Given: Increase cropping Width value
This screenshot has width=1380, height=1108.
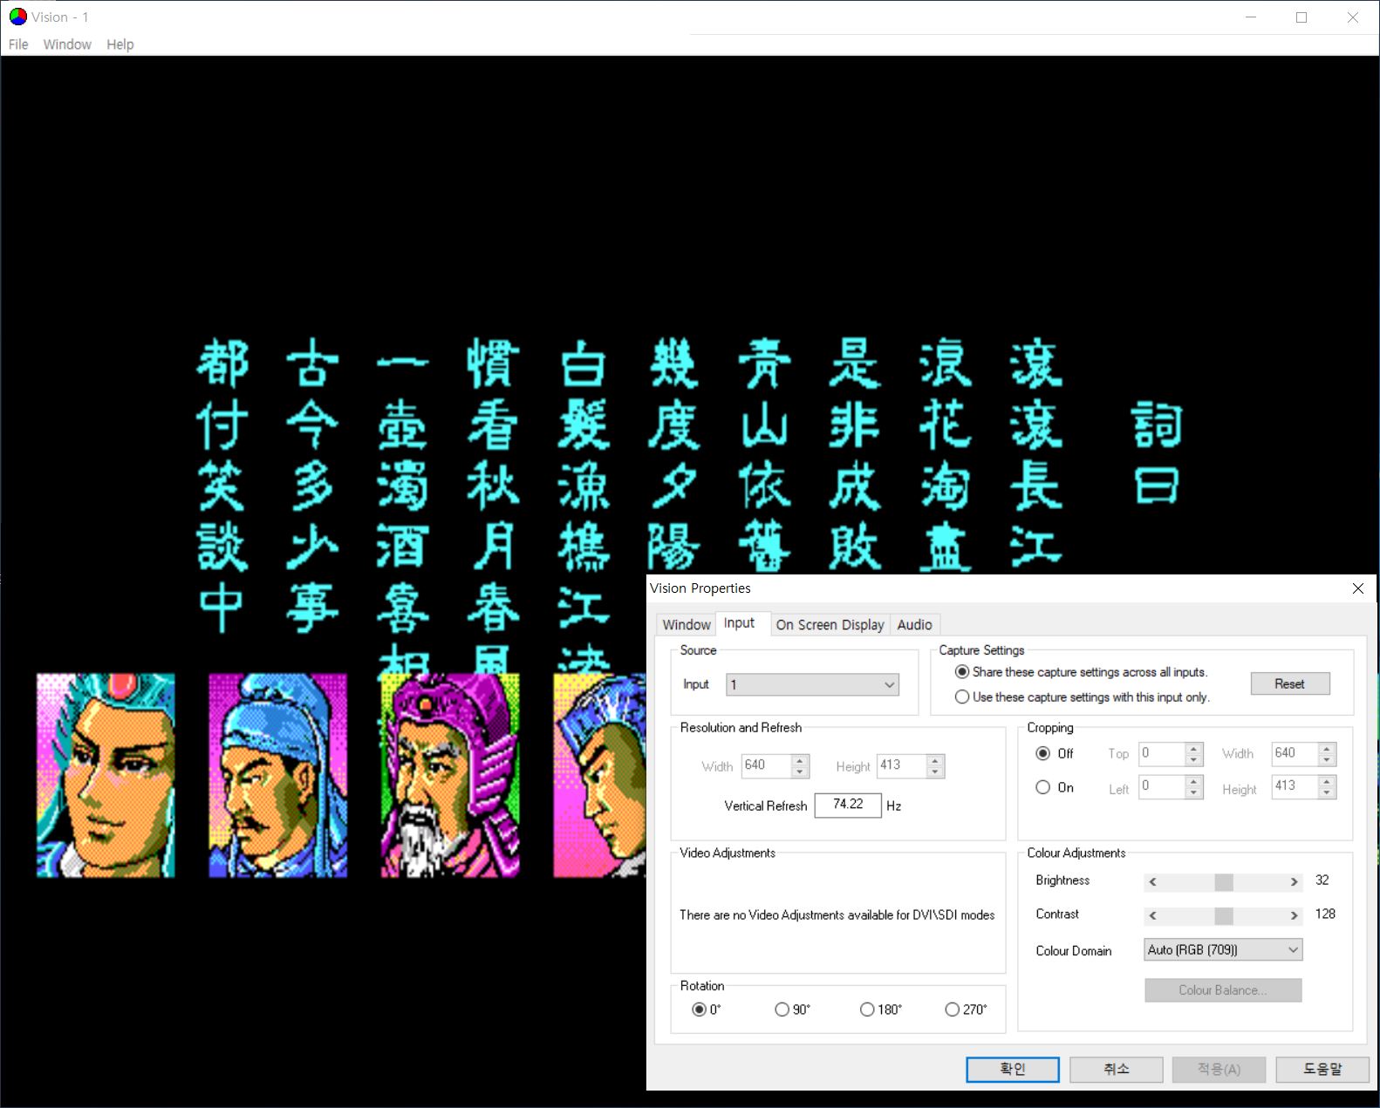Looking at the screenshot, I should click(x=1327, y=748).
